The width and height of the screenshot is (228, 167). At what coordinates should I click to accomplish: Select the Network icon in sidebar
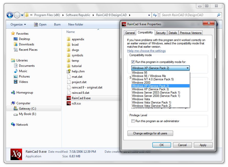coord(13,124)
